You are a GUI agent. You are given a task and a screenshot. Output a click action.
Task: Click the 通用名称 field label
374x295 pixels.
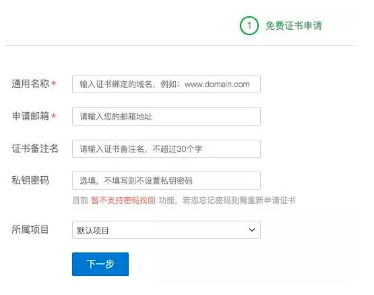coord(30,84)
